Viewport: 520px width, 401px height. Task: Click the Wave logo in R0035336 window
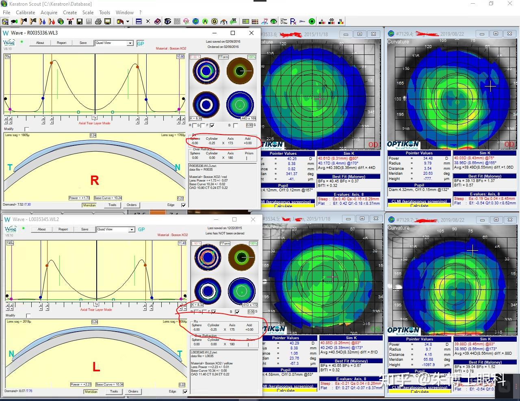point(9,43)
